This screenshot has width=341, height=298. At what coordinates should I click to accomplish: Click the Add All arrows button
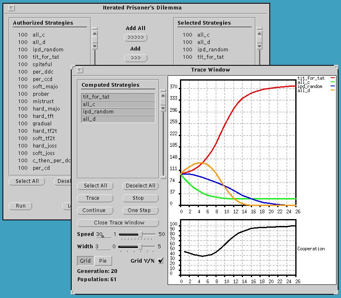pyautogui.click(x=135, y=38)
